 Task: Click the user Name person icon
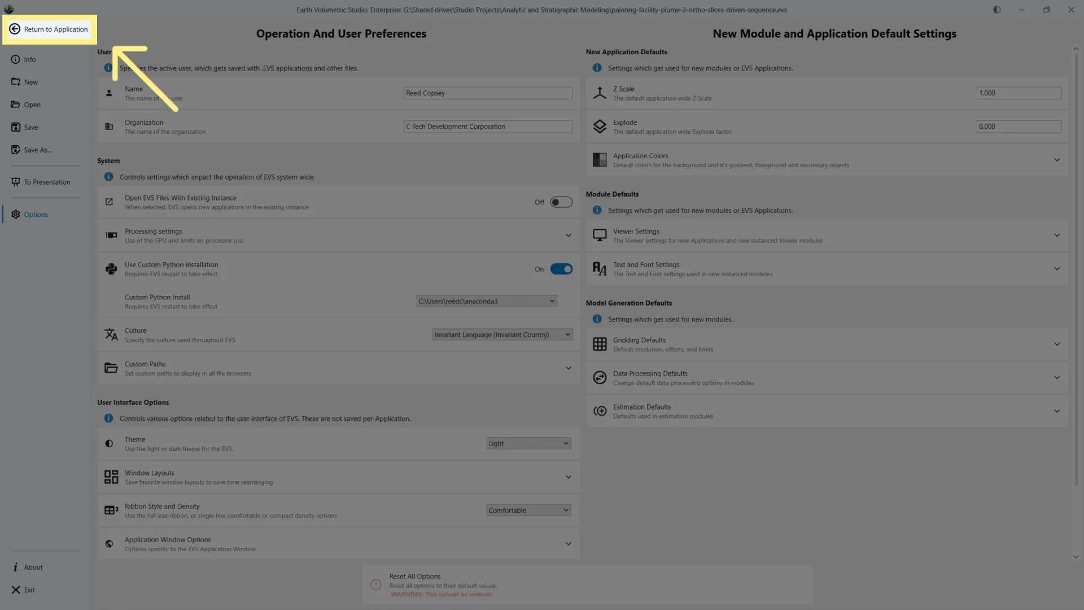110,93
